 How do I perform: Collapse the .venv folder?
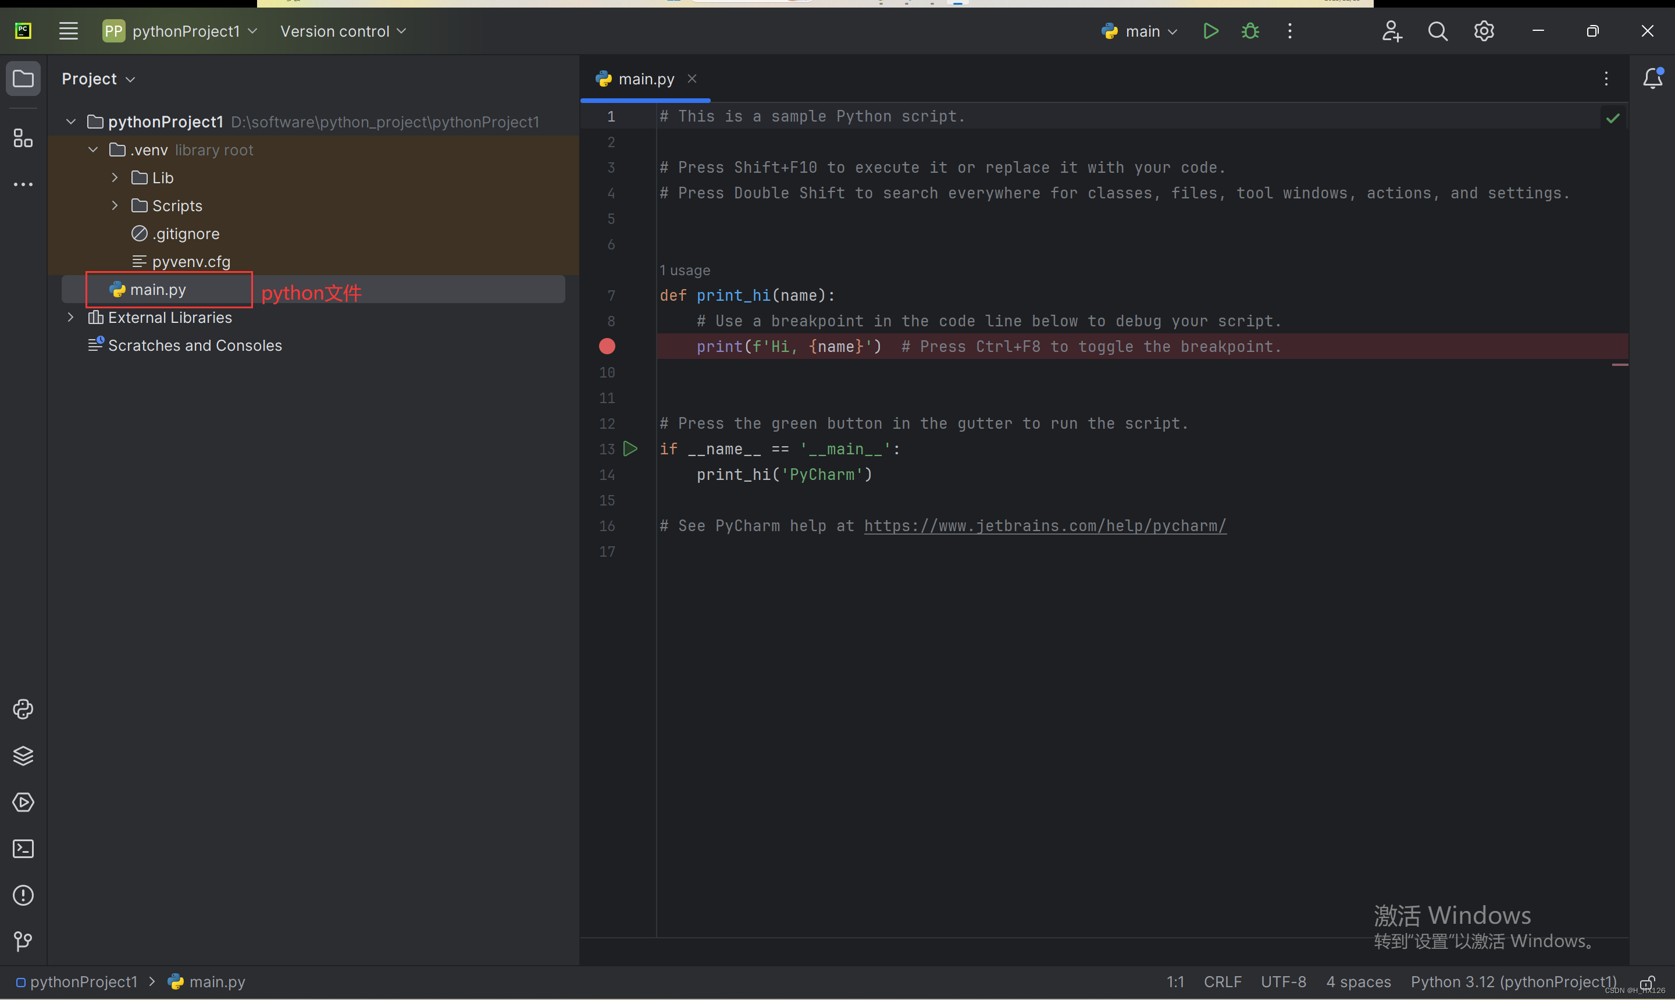pyautogui.click(x=93, y=150)
